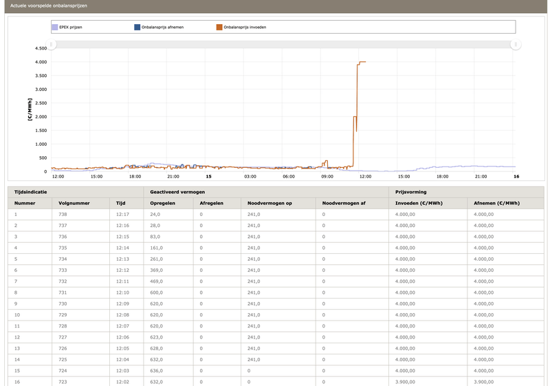Select Volgnummer cell 737
The image size is (550, 386).
[x=63, y=226]
